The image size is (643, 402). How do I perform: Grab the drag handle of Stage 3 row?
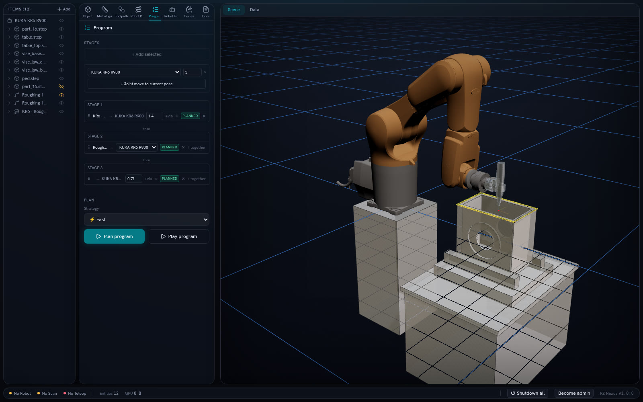[89, 178]
